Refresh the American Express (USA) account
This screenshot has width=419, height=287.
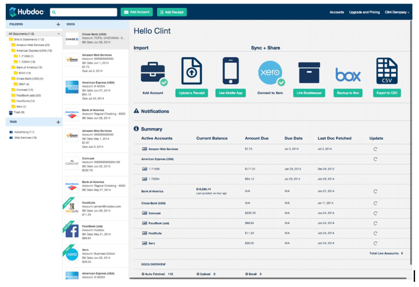[375, 159]
